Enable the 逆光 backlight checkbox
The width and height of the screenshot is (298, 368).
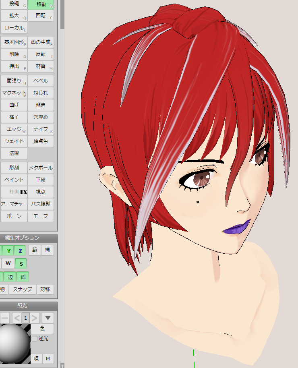(x=35, y=339)
